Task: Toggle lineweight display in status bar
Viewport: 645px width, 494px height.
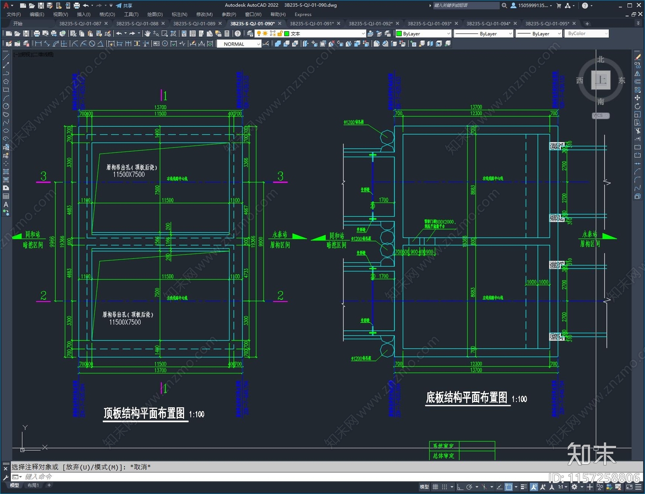Action: coord(524,487)
